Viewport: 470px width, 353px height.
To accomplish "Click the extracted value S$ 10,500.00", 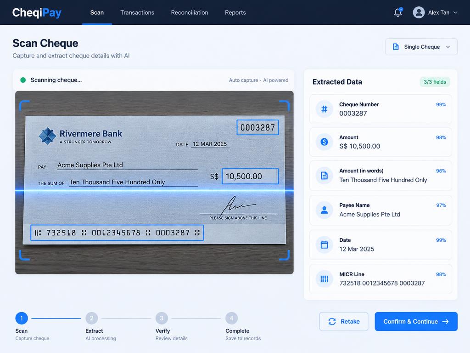I will click(360, 146).
